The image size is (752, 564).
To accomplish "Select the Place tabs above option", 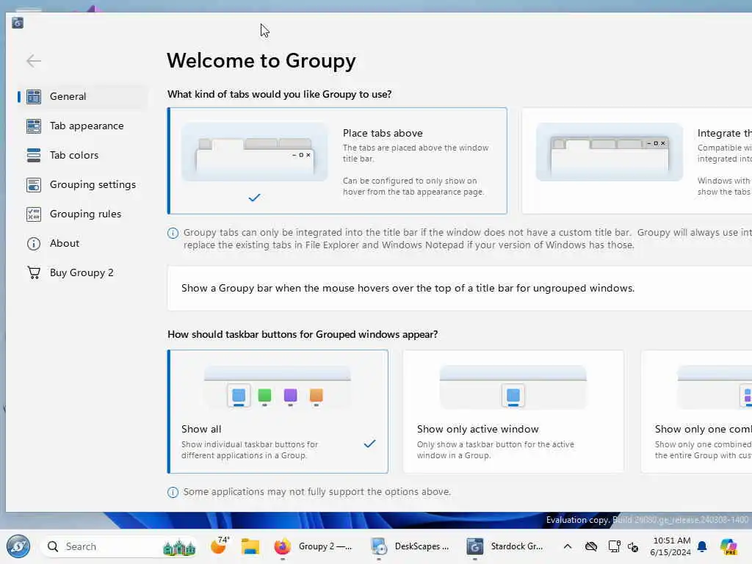I will 337,161.
